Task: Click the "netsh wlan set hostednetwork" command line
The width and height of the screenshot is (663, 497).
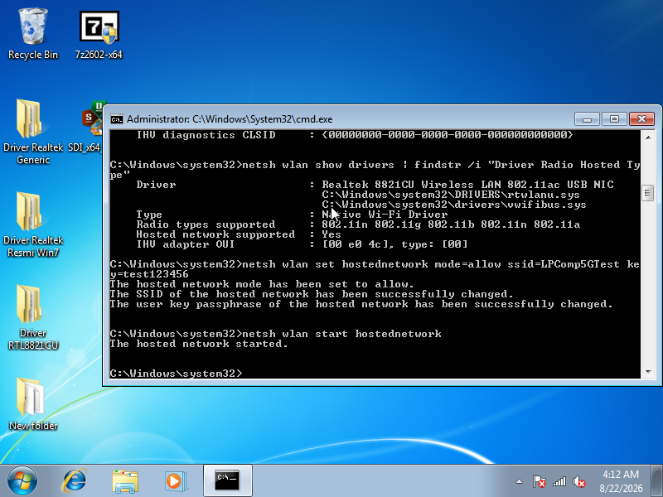Action: 375,268
